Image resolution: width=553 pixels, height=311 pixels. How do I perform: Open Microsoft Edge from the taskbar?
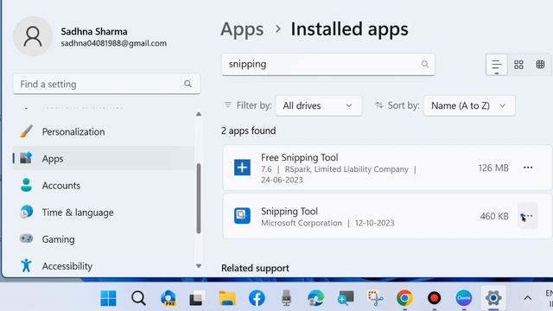point(316,298)
